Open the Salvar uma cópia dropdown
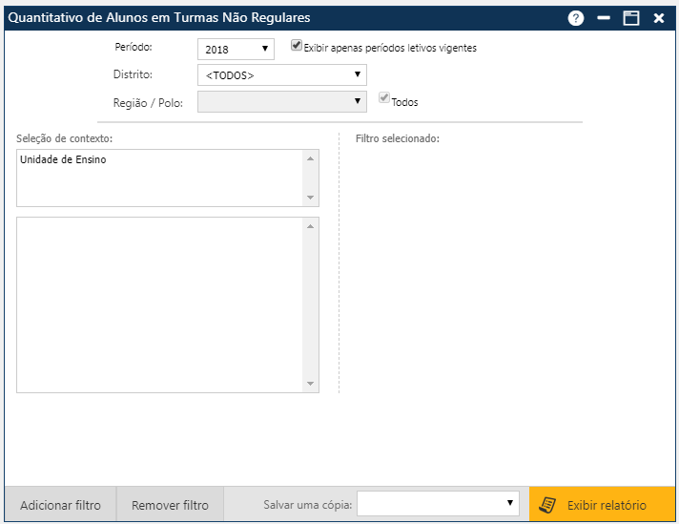The height and width of the screenshot is (524, 679). [x=438, y=504]
